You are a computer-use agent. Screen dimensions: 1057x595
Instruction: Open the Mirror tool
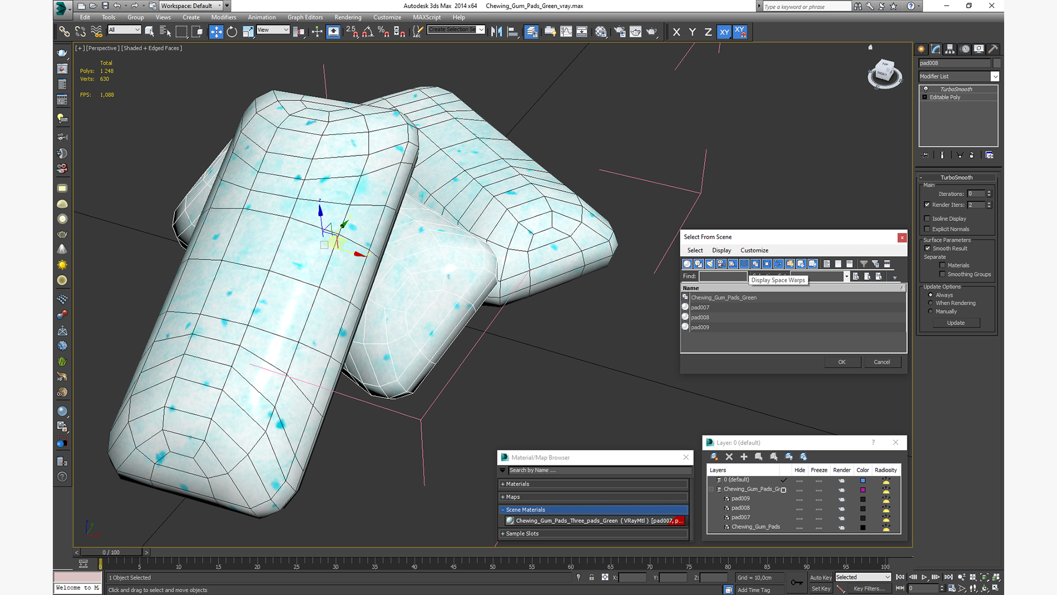(x=497, y=32)
